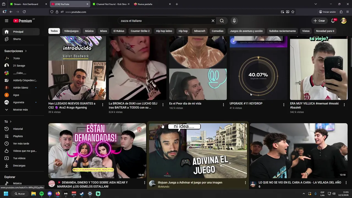Expand 'Mostrar más' subscriptions list
This screenshot has width=352, height=198.
[x=20, y=109]
